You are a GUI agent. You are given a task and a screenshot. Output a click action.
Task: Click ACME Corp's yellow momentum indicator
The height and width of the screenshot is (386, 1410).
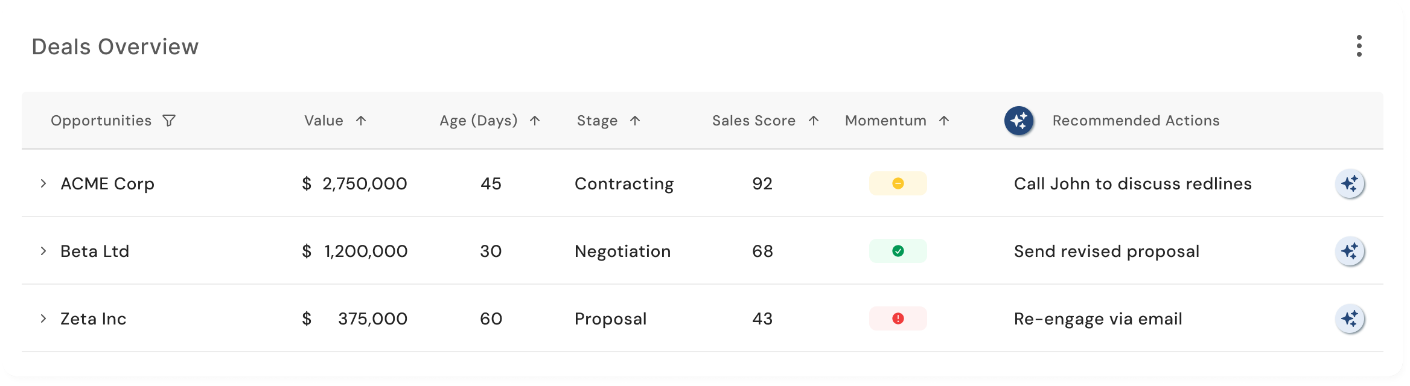[898, 183]
